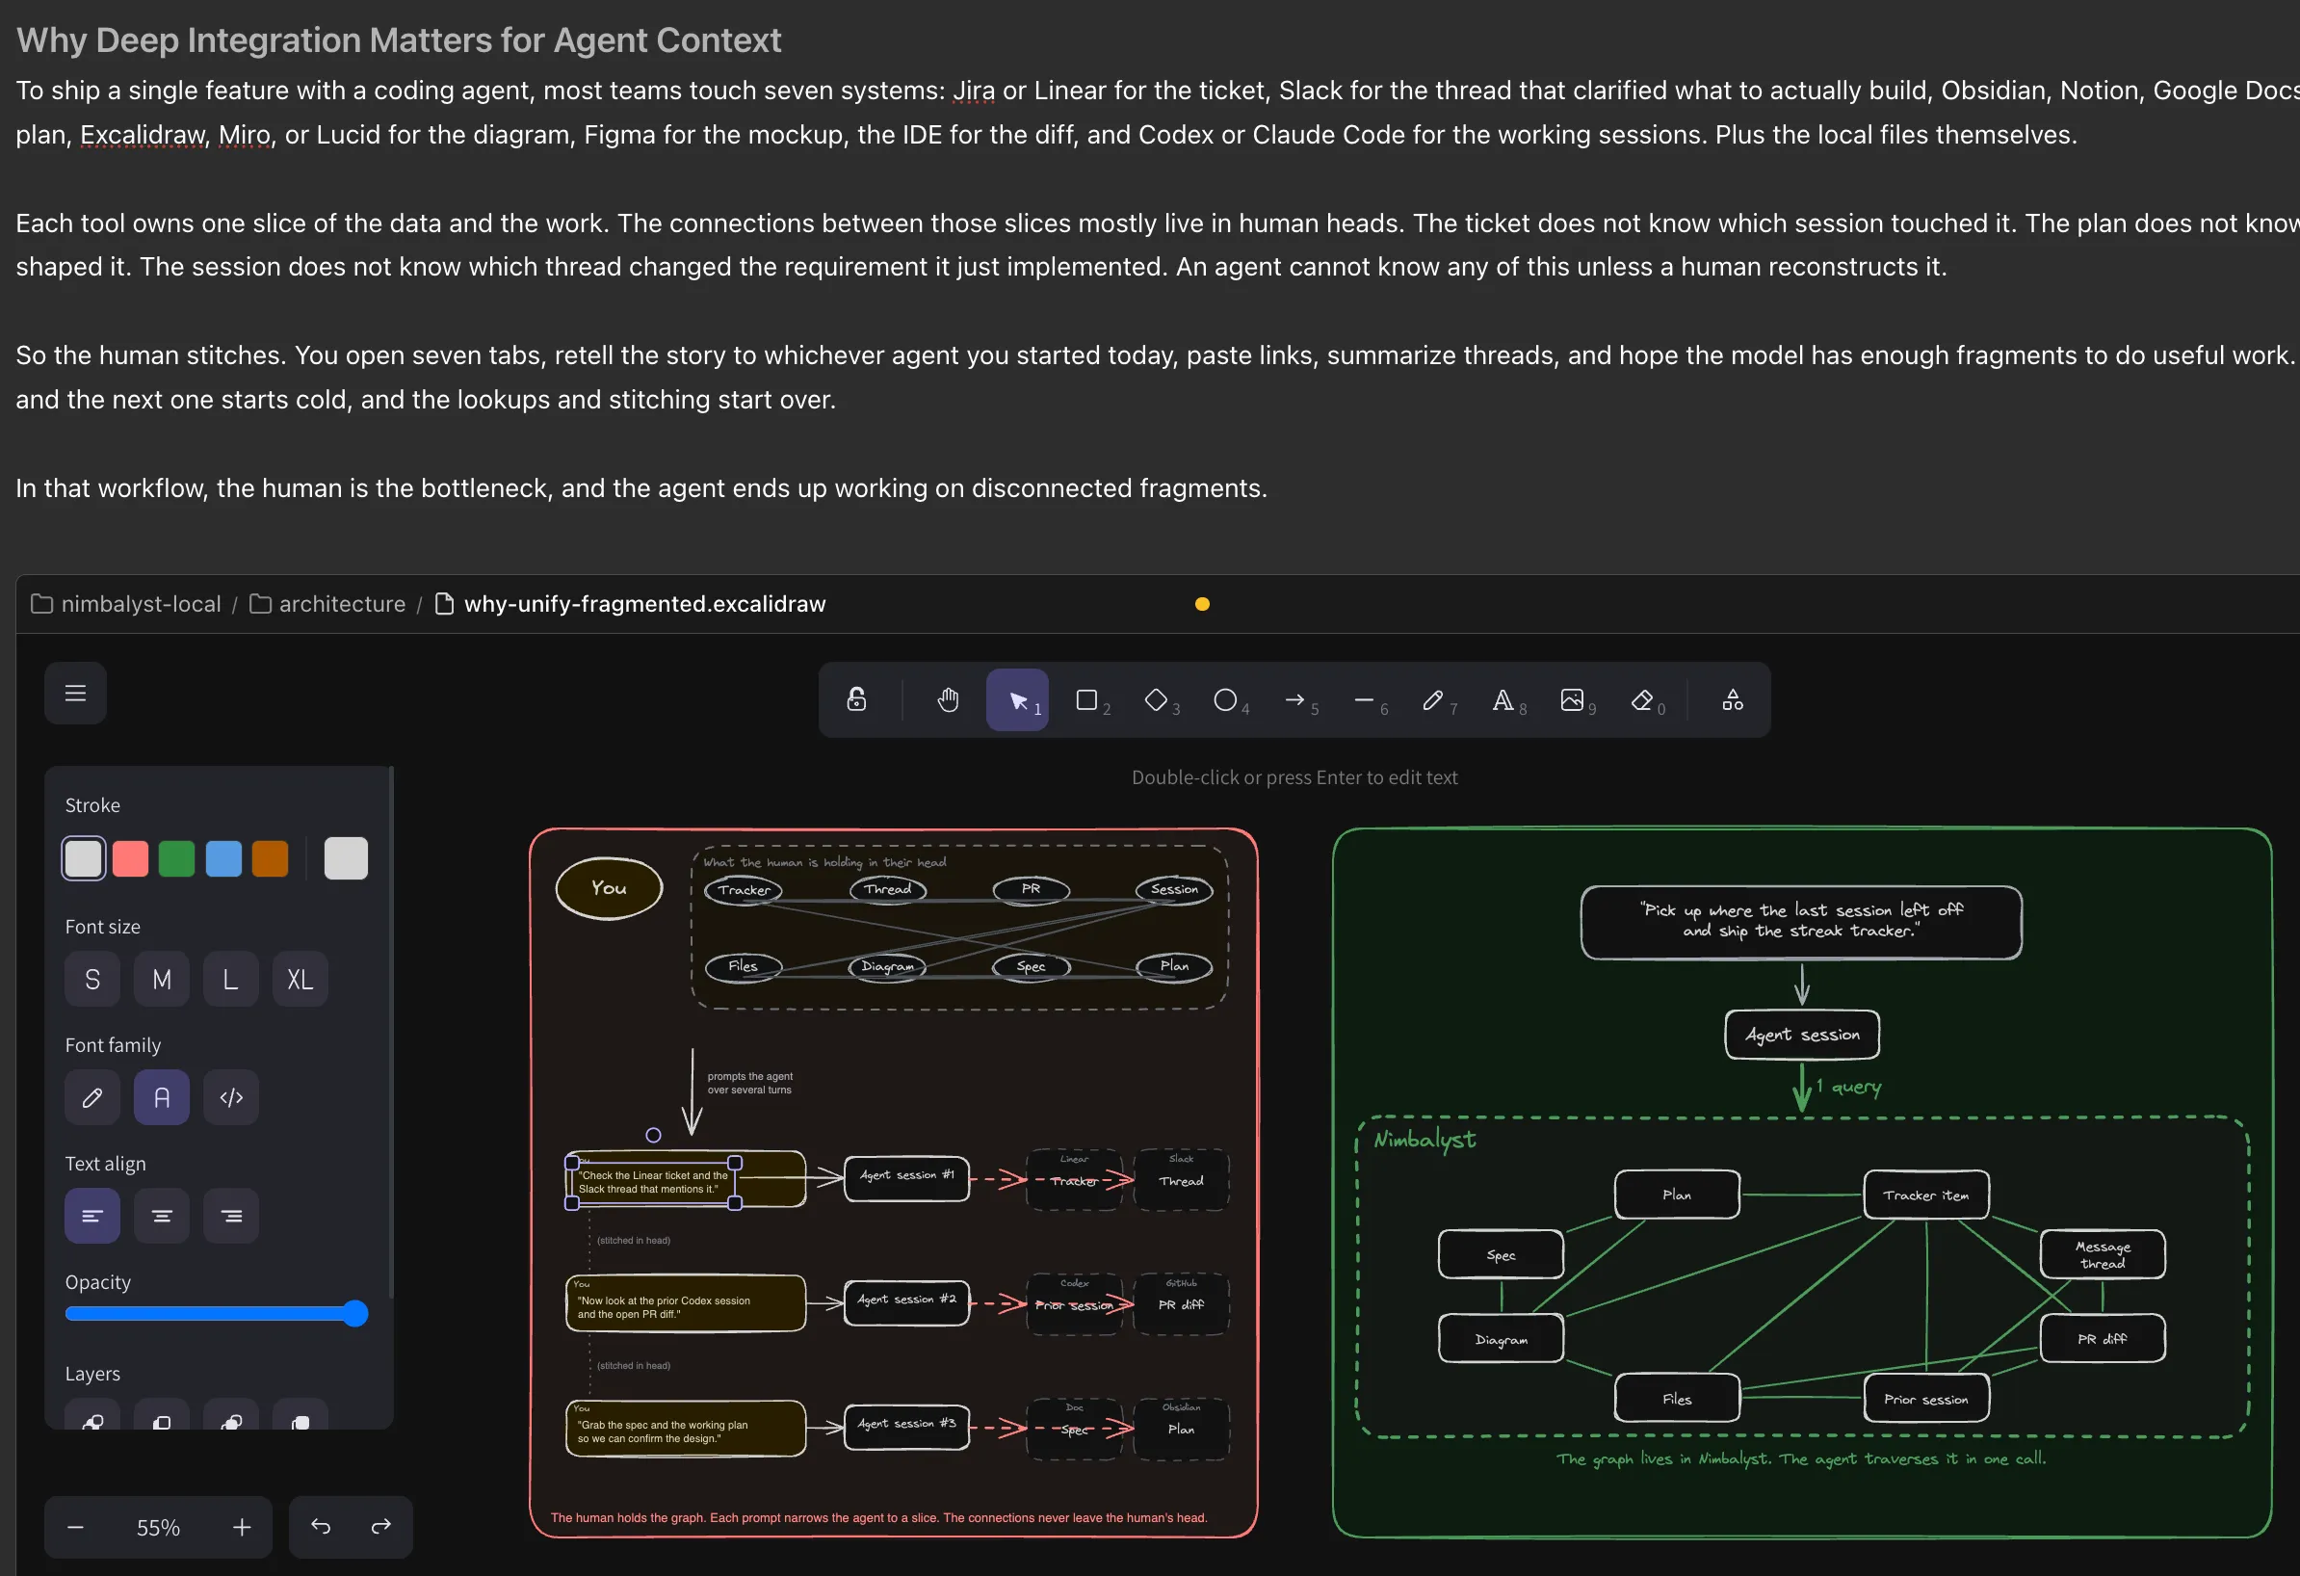Click the article heading 'Why Deep Integration Matters'
The image size is (2300, 1576).
tap(398, 39)
